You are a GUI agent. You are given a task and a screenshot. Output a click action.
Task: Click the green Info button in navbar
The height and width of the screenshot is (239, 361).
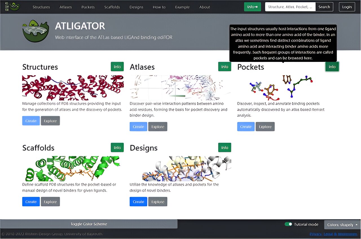[x=252, y=7]
